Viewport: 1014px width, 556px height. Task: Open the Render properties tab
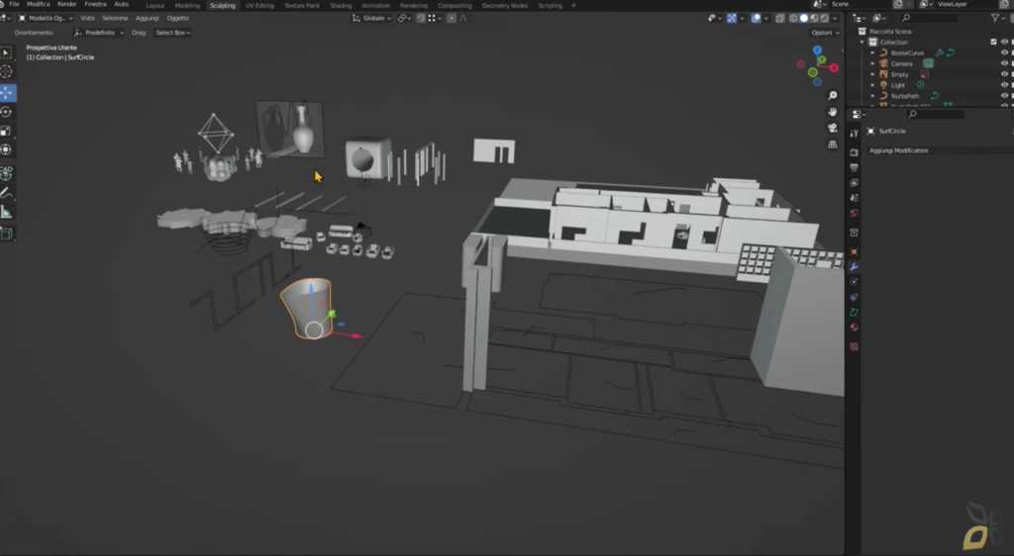(855, 152)
